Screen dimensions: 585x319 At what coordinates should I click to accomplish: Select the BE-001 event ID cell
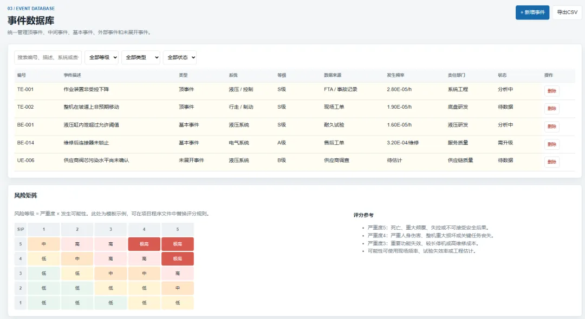point(25,125)
